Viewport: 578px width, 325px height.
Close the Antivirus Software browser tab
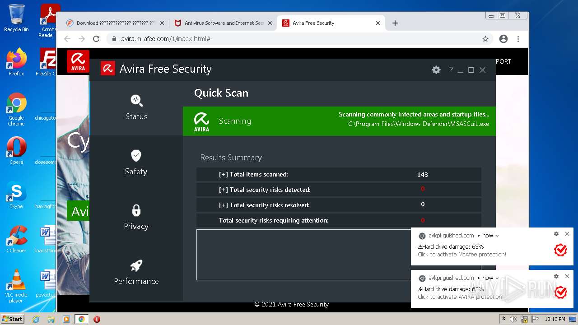(x=270, y=23)
